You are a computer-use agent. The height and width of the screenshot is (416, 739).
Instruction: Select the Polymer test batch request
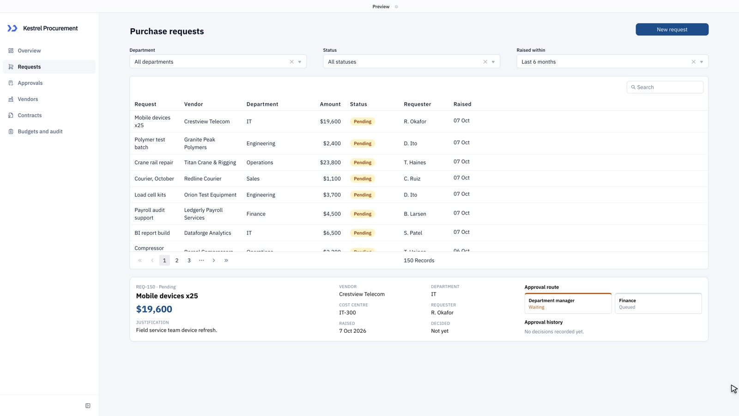pos(419,143)
